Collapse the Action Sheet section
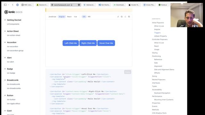Viewport: 205px width, 115px height. [x=5, y=31]
